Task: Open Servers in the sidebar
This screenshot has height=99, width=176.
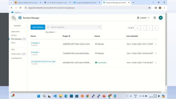Action: click(14, 35)
